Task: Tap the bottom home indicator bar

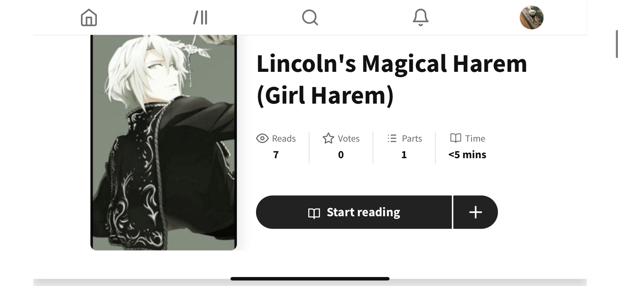Action: [310, 279]
